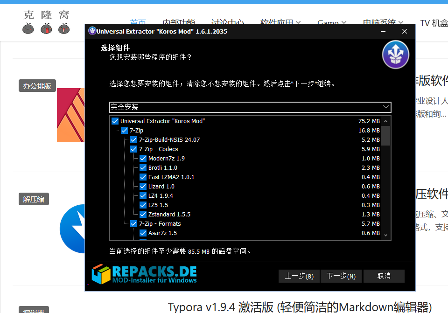448x313 pixels.
Task: Toggle Fast LZMA2 1.0.1 checkbox
Action: (143, 177)
